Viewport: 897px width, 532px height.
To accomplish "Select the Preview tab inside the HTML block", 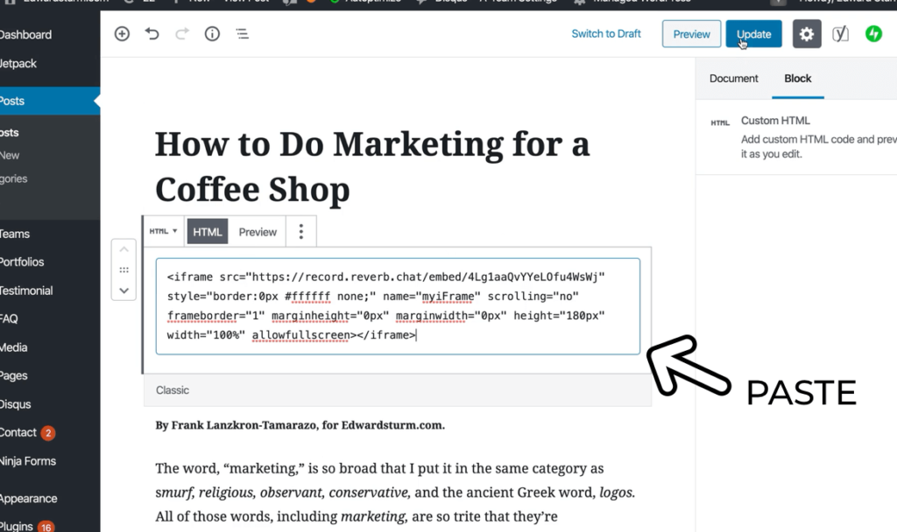I will tap(257, 231).
